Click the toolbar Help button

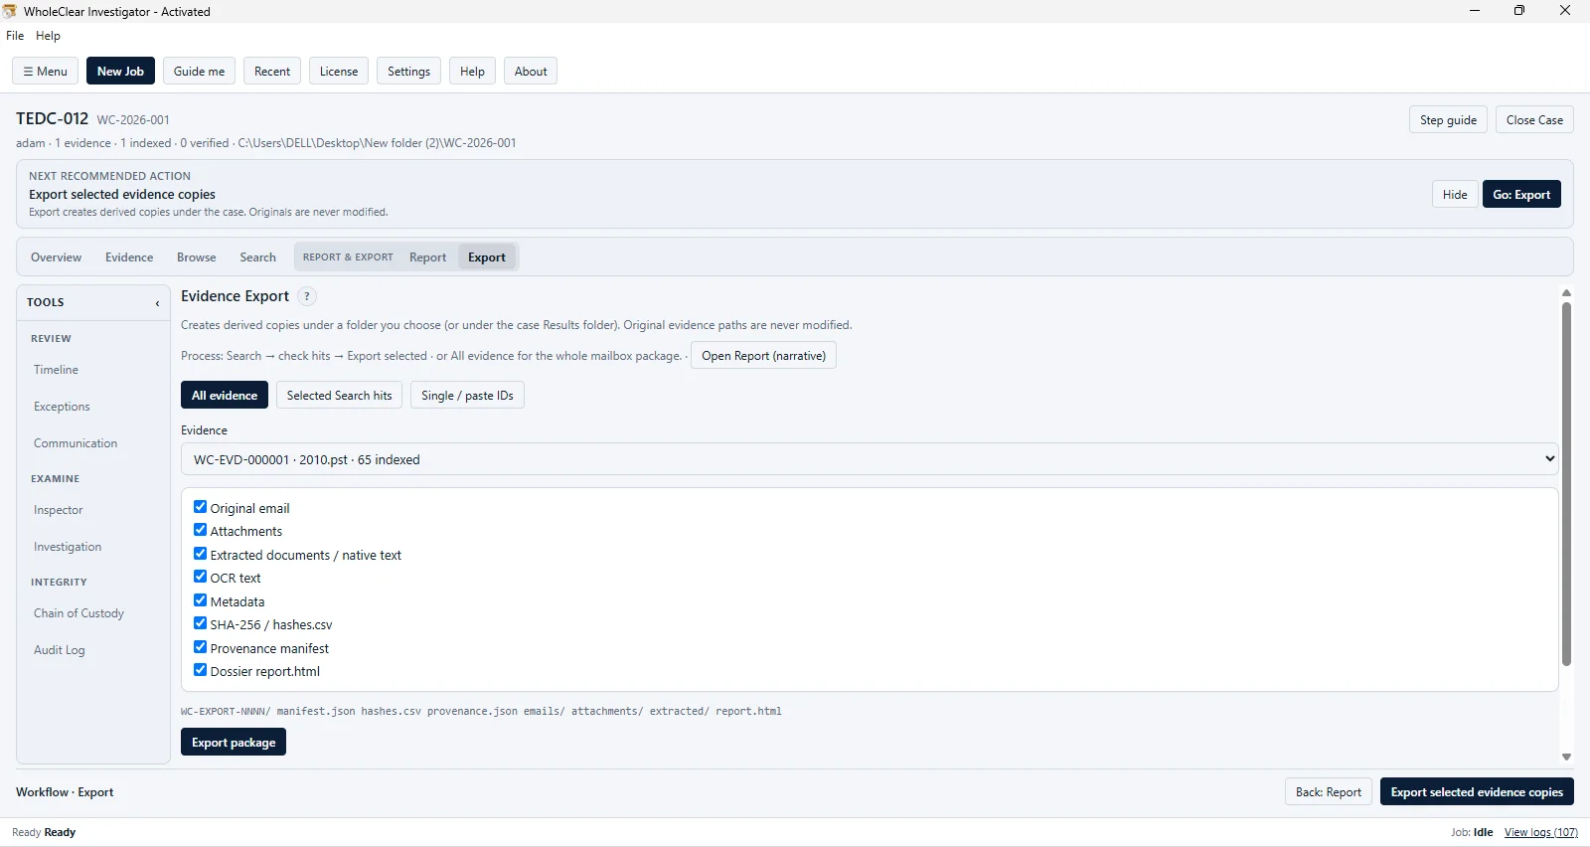pyautogui.click(x=472, y=72)
